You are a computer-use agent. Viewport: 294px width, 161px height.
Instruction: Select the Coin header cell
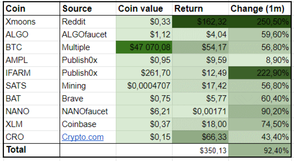coord(31,9)
